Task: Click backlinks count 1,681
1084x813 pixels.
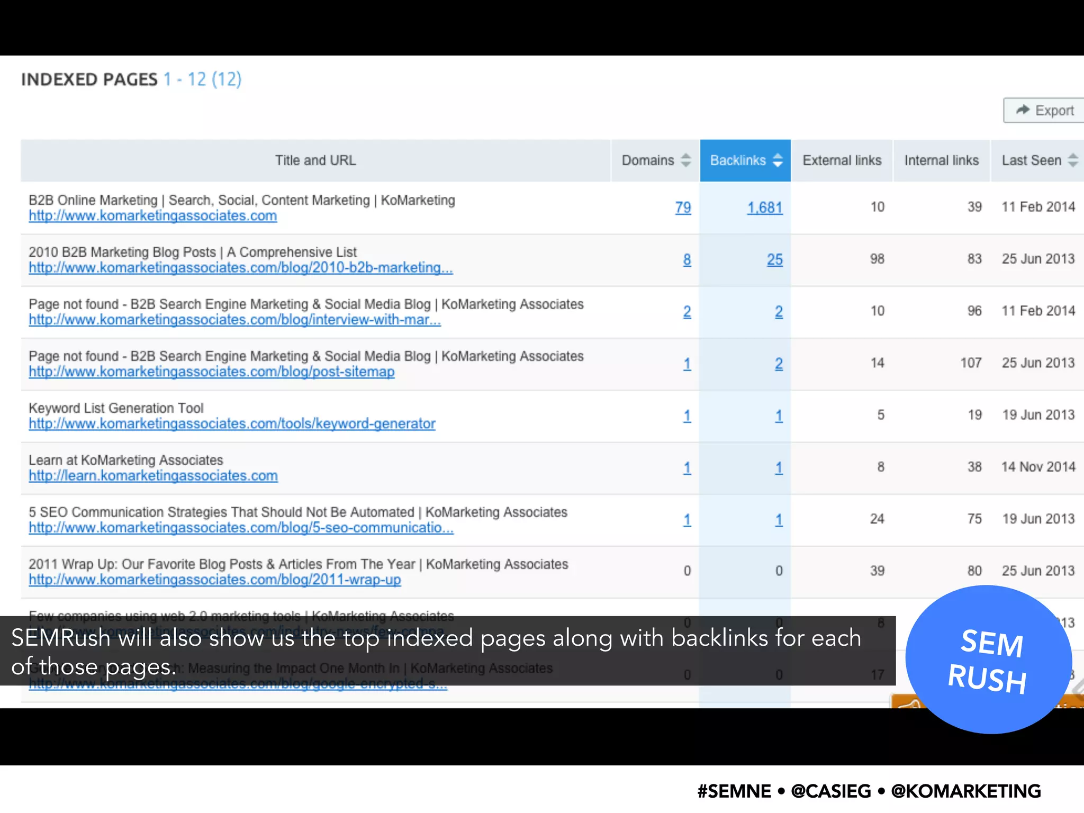Action: coord(765,207)
